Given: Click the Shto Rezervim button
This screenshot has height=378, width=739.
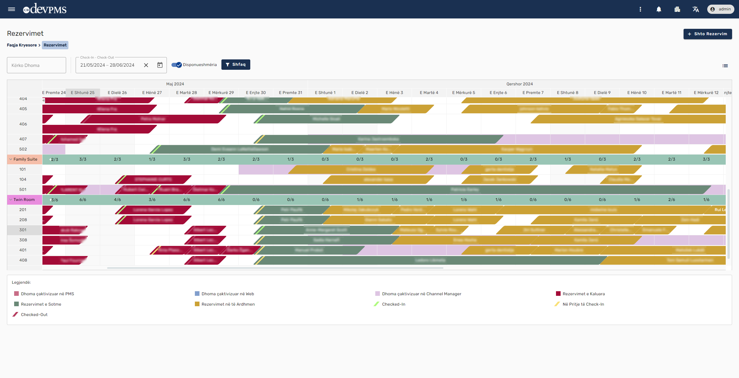Looking at the screenshot, I should [x=708, y=34].
